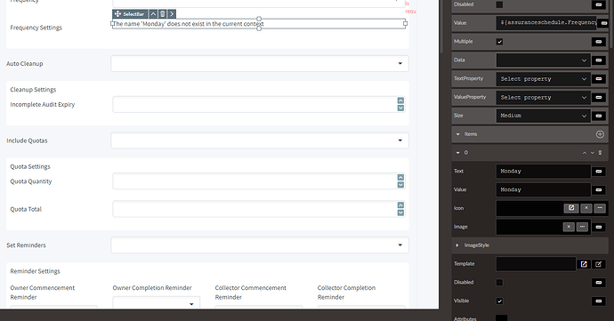Click the item Text field containing Monday
The image size is (614, 321).
point(543,171)
